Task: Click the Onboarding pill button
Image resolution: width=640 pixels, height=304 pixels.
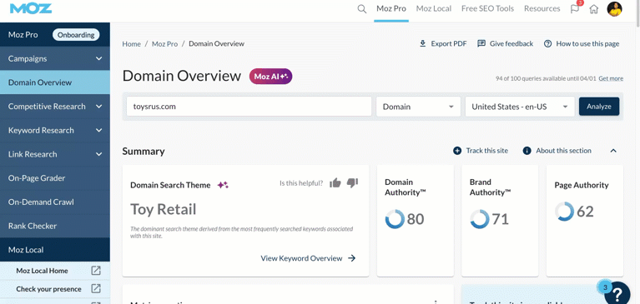Action: coord(76,35)
